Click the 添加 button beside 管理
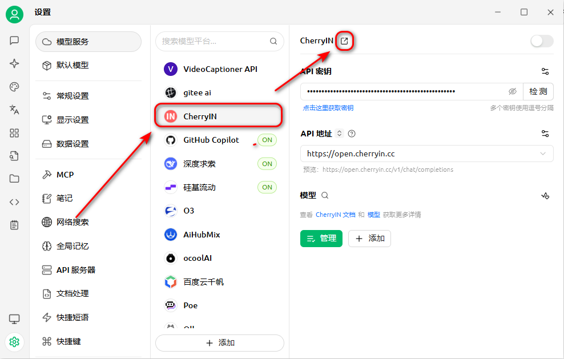Screen dimensions: 564x359 pos(369,239)
